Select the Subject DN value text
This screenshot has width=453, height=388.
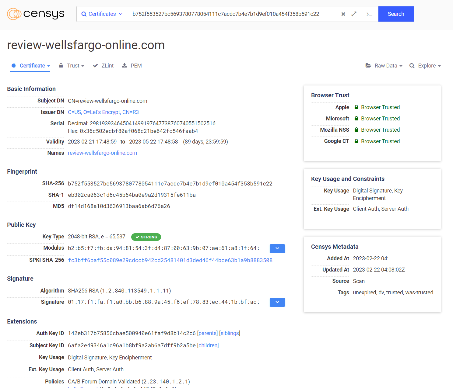(x=107, y=101)
